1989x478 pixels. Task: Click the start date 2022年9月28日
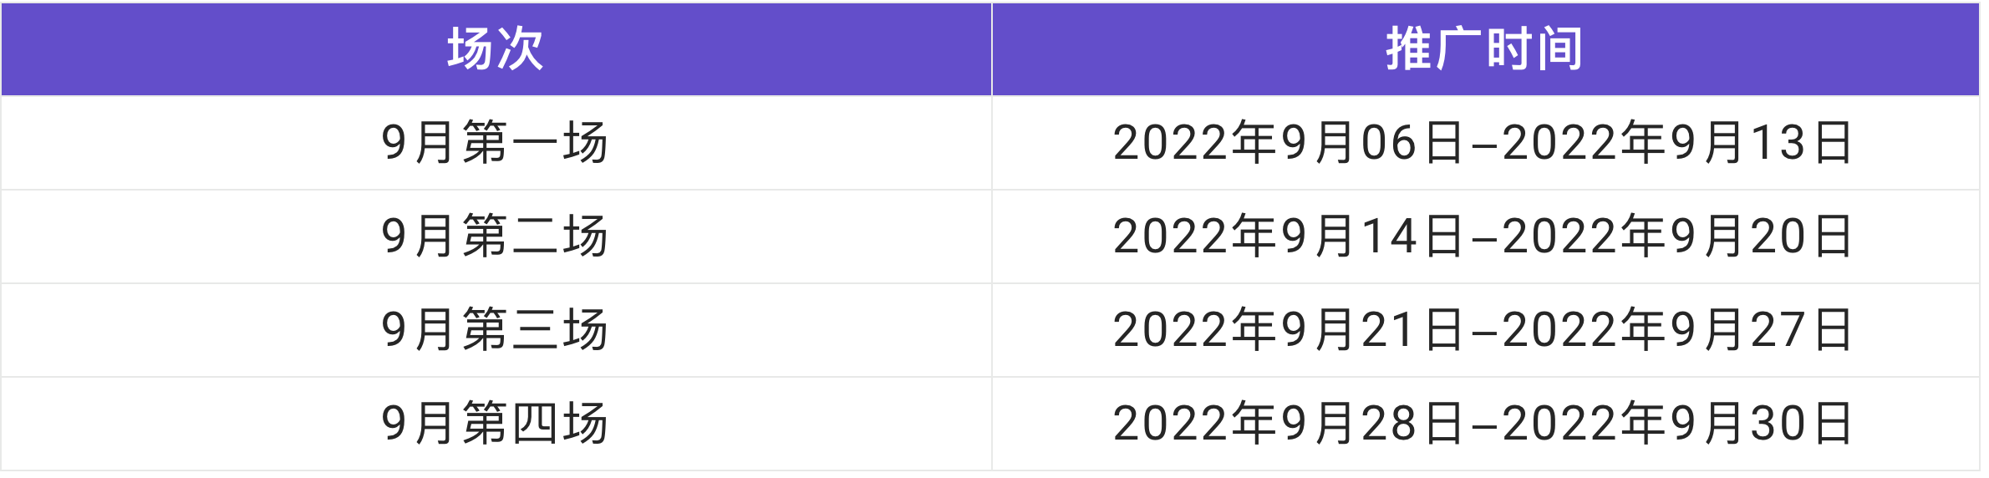(x=1288, y=424)
